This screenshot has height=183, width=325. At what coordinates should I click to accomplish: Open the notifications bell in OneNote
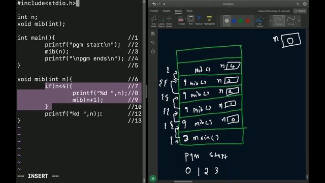(x=298, y=4)
